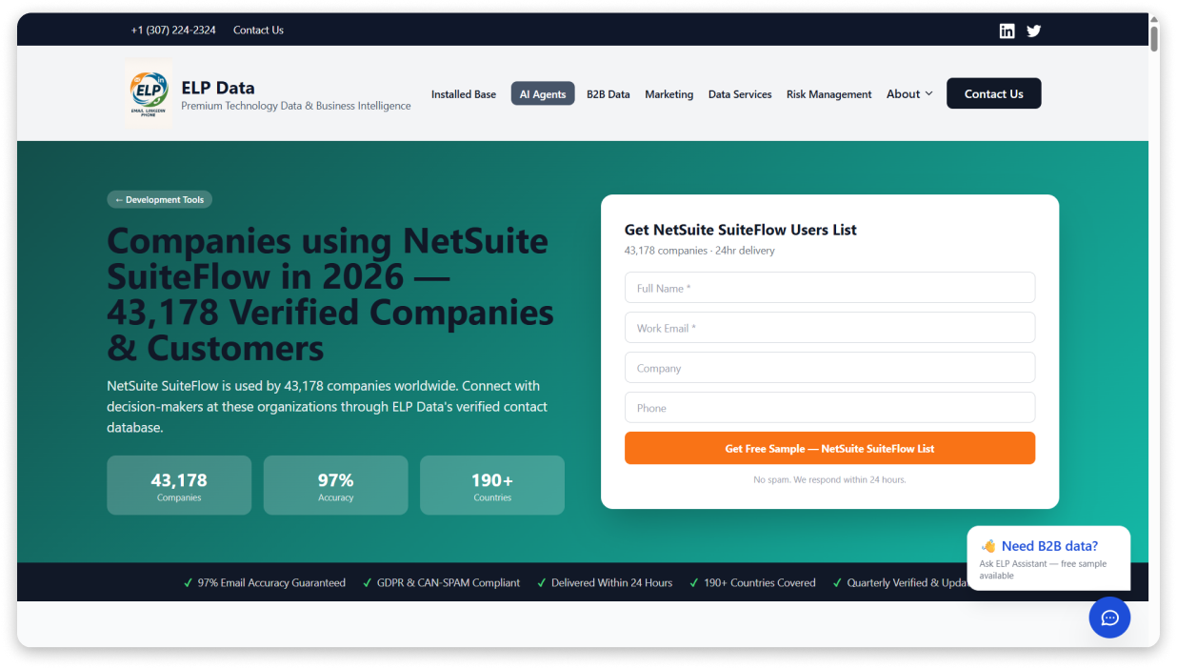Click 'Premium Technology Data & Business Intelligence' tagline
The height and width of the screenshot is (669, 1177).
(x=296, y=106)
